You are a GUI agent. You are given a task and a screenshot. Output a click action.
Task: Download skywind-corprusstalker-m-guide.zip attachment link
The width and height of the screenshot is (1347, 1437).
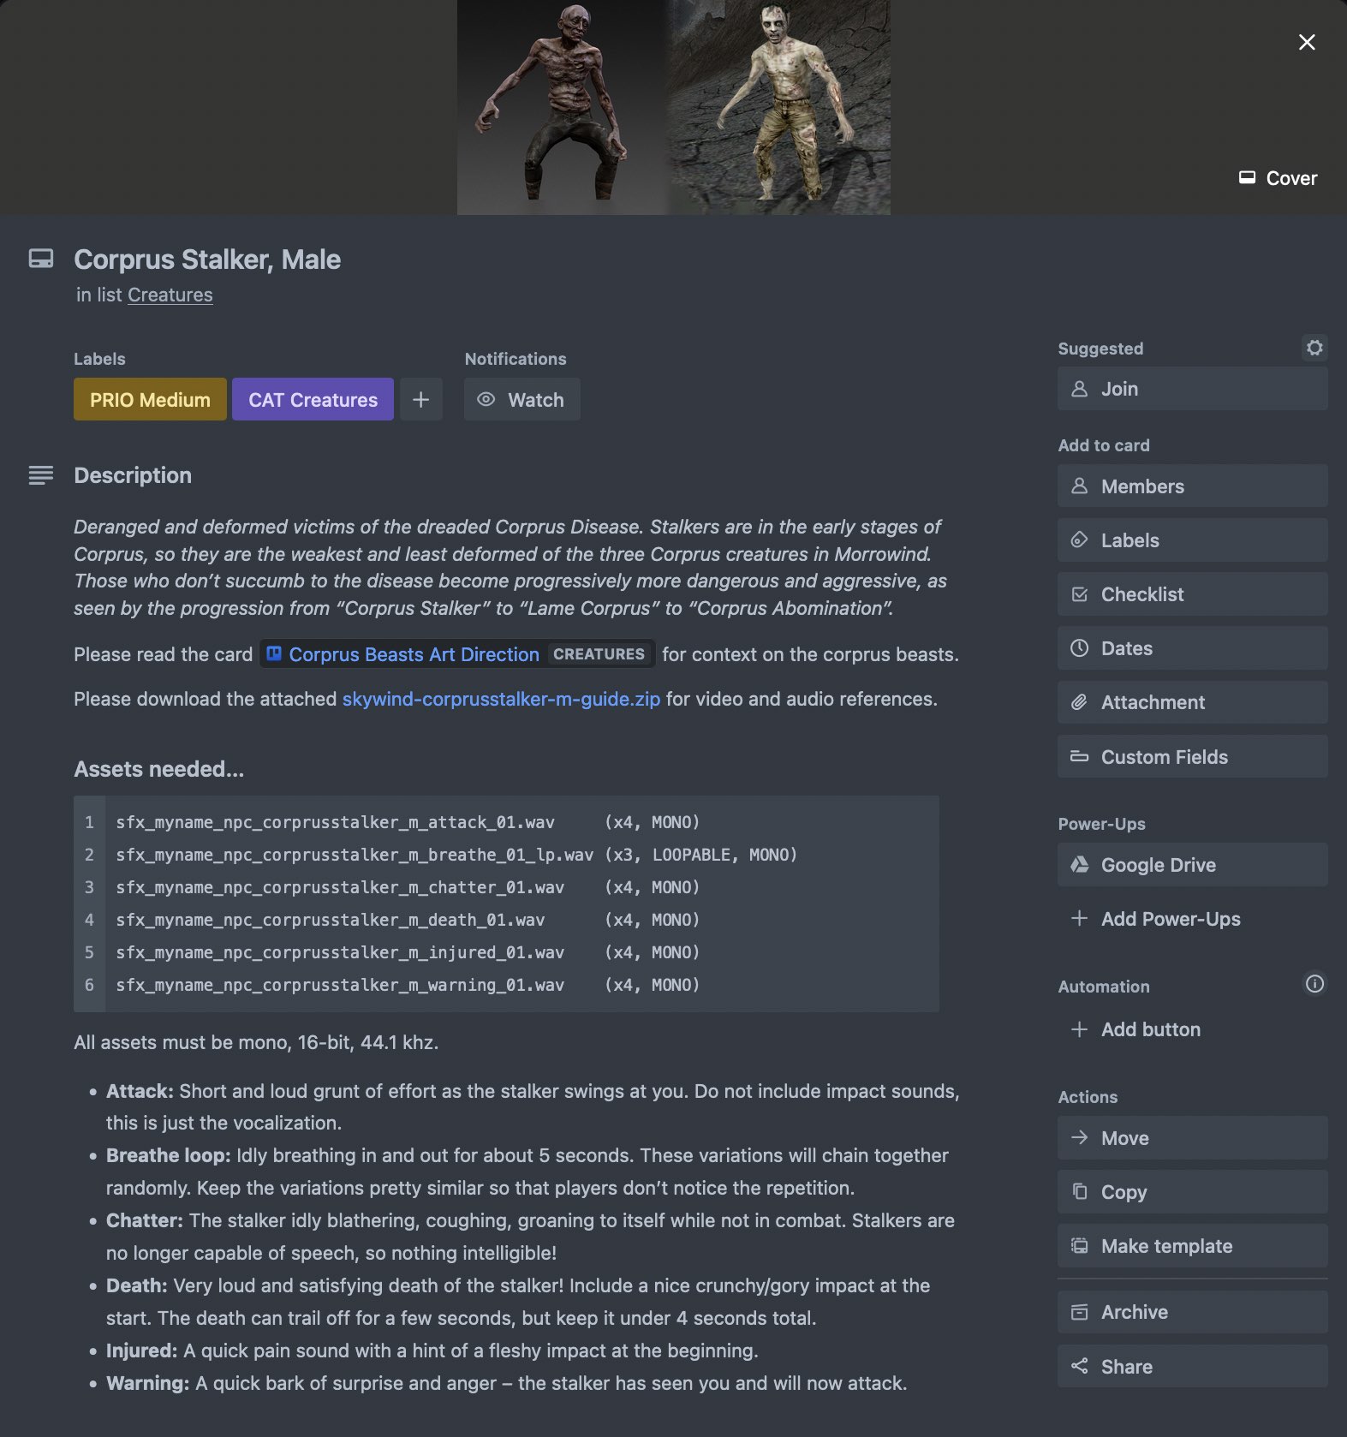(501, 699)
